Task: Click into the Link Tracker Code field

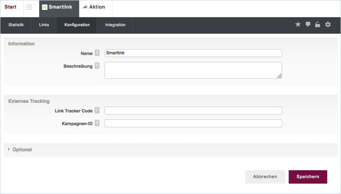Action: coord(193,111)
